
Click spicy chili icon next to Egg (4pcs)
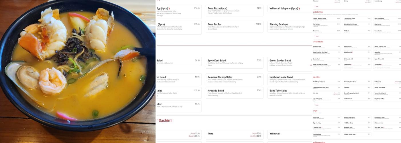pyautogui.click(x=169, y=9)
